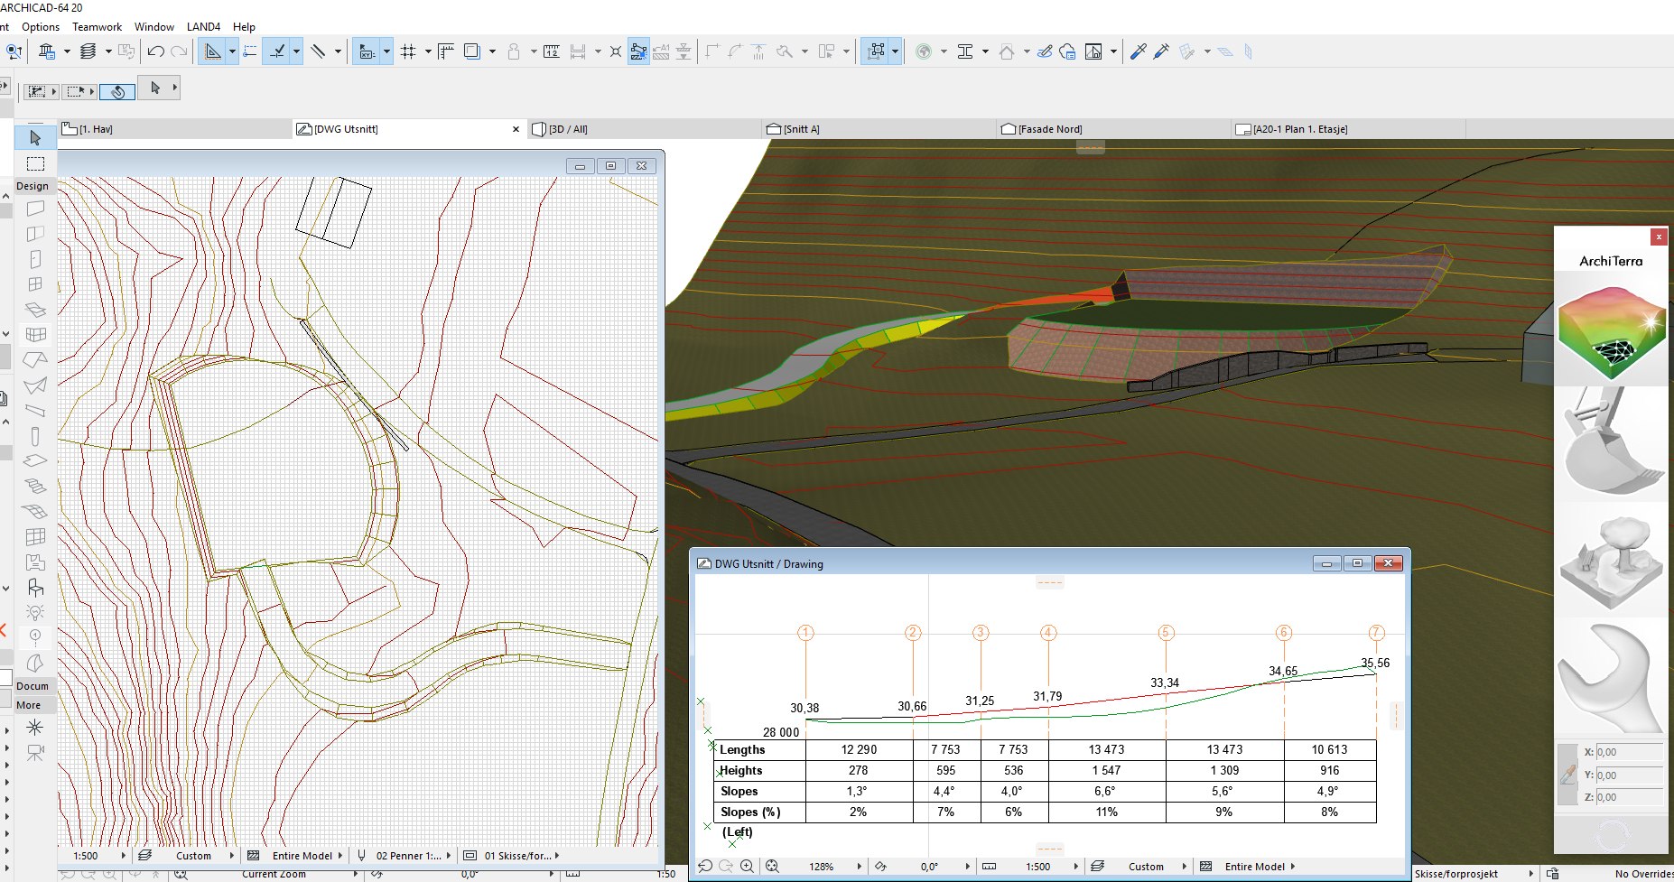
Task: Select the Marquee tool in the toolbox
Action: 35,163
